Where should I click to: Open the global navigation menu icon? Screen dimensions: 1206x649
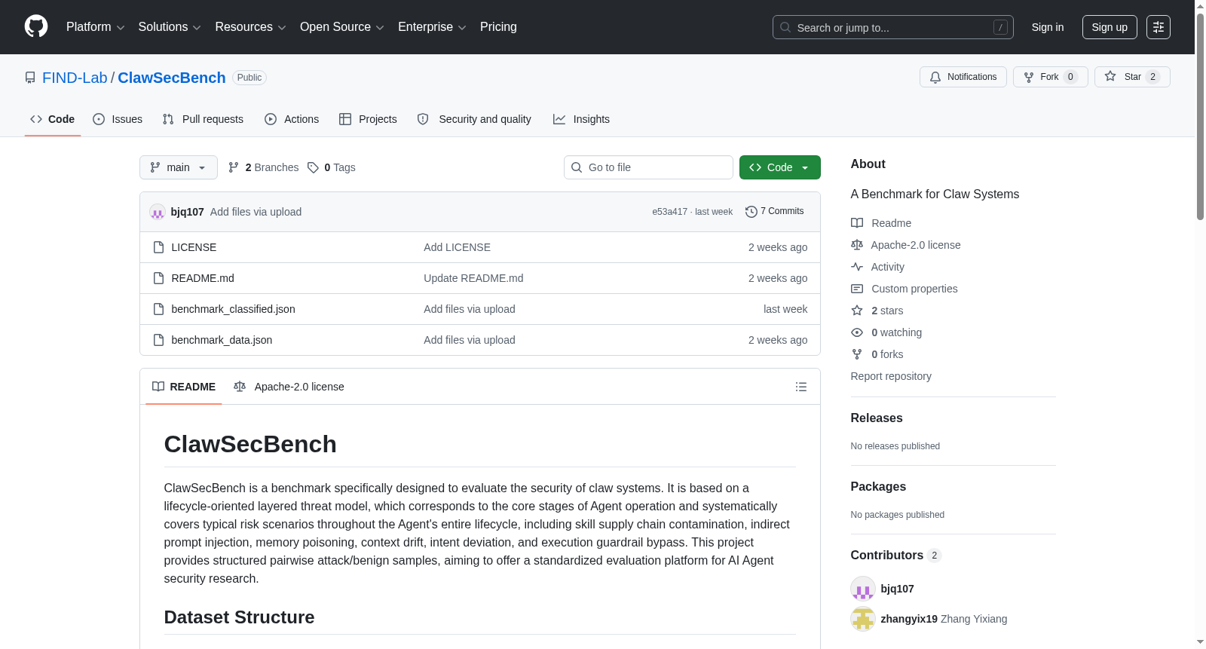pyautogui.click(x=1159, y=27)
